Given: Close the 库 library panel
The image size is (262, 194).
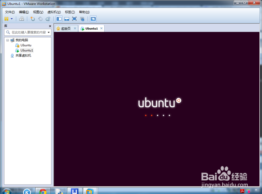Looking at the screenshot, I should [50, 26].
